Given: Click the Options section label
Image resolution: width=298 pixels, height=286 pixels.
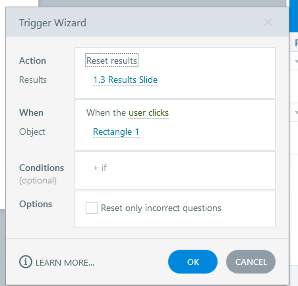Looking at the screenshot, I should (x=36, y=204).
